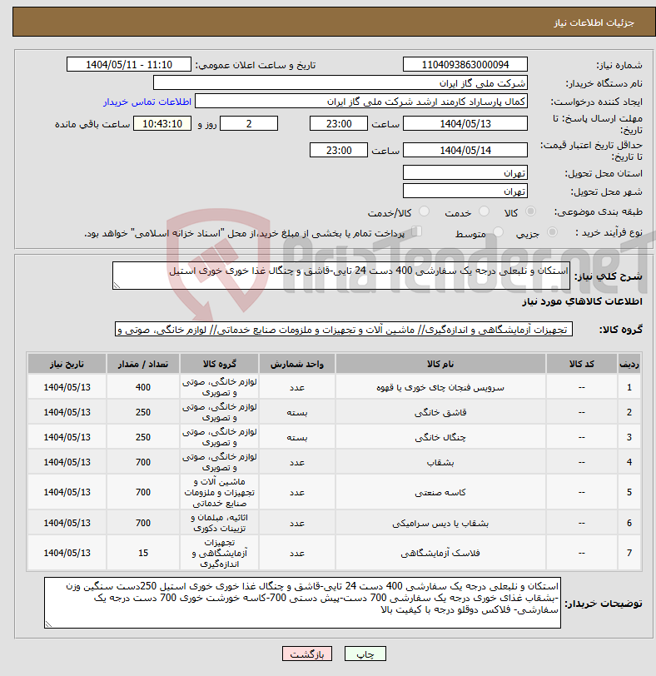
Task: Click the item name کاسه صنعتی
Action: [x=440, y=492]
